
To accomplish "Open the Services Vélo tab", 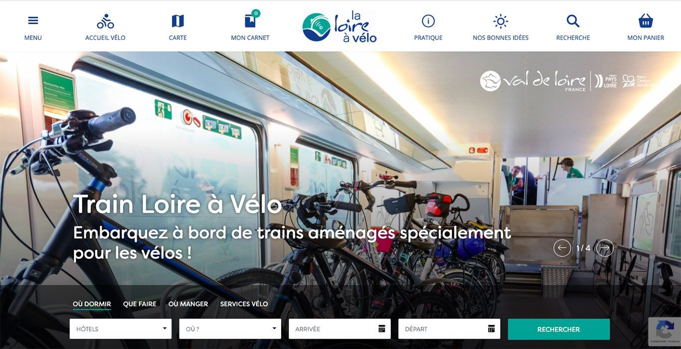I will coord(244,304).
